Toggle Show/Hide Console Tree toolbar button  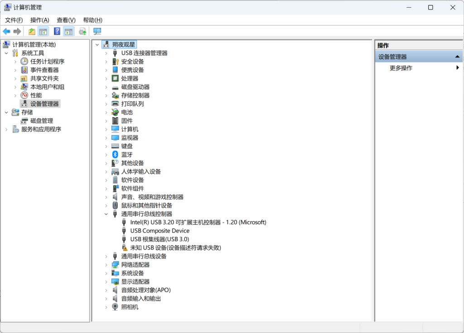(x=43, y=31)
